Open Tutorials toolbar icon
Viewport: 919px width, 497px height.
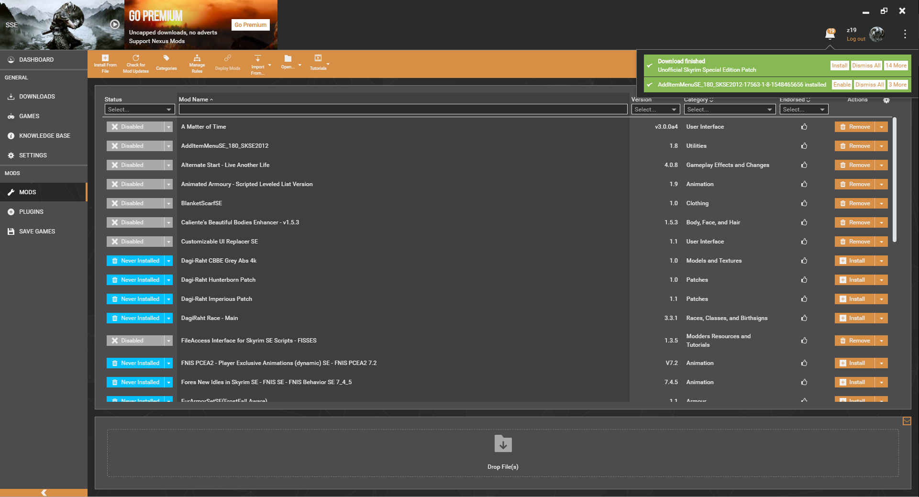318,63
